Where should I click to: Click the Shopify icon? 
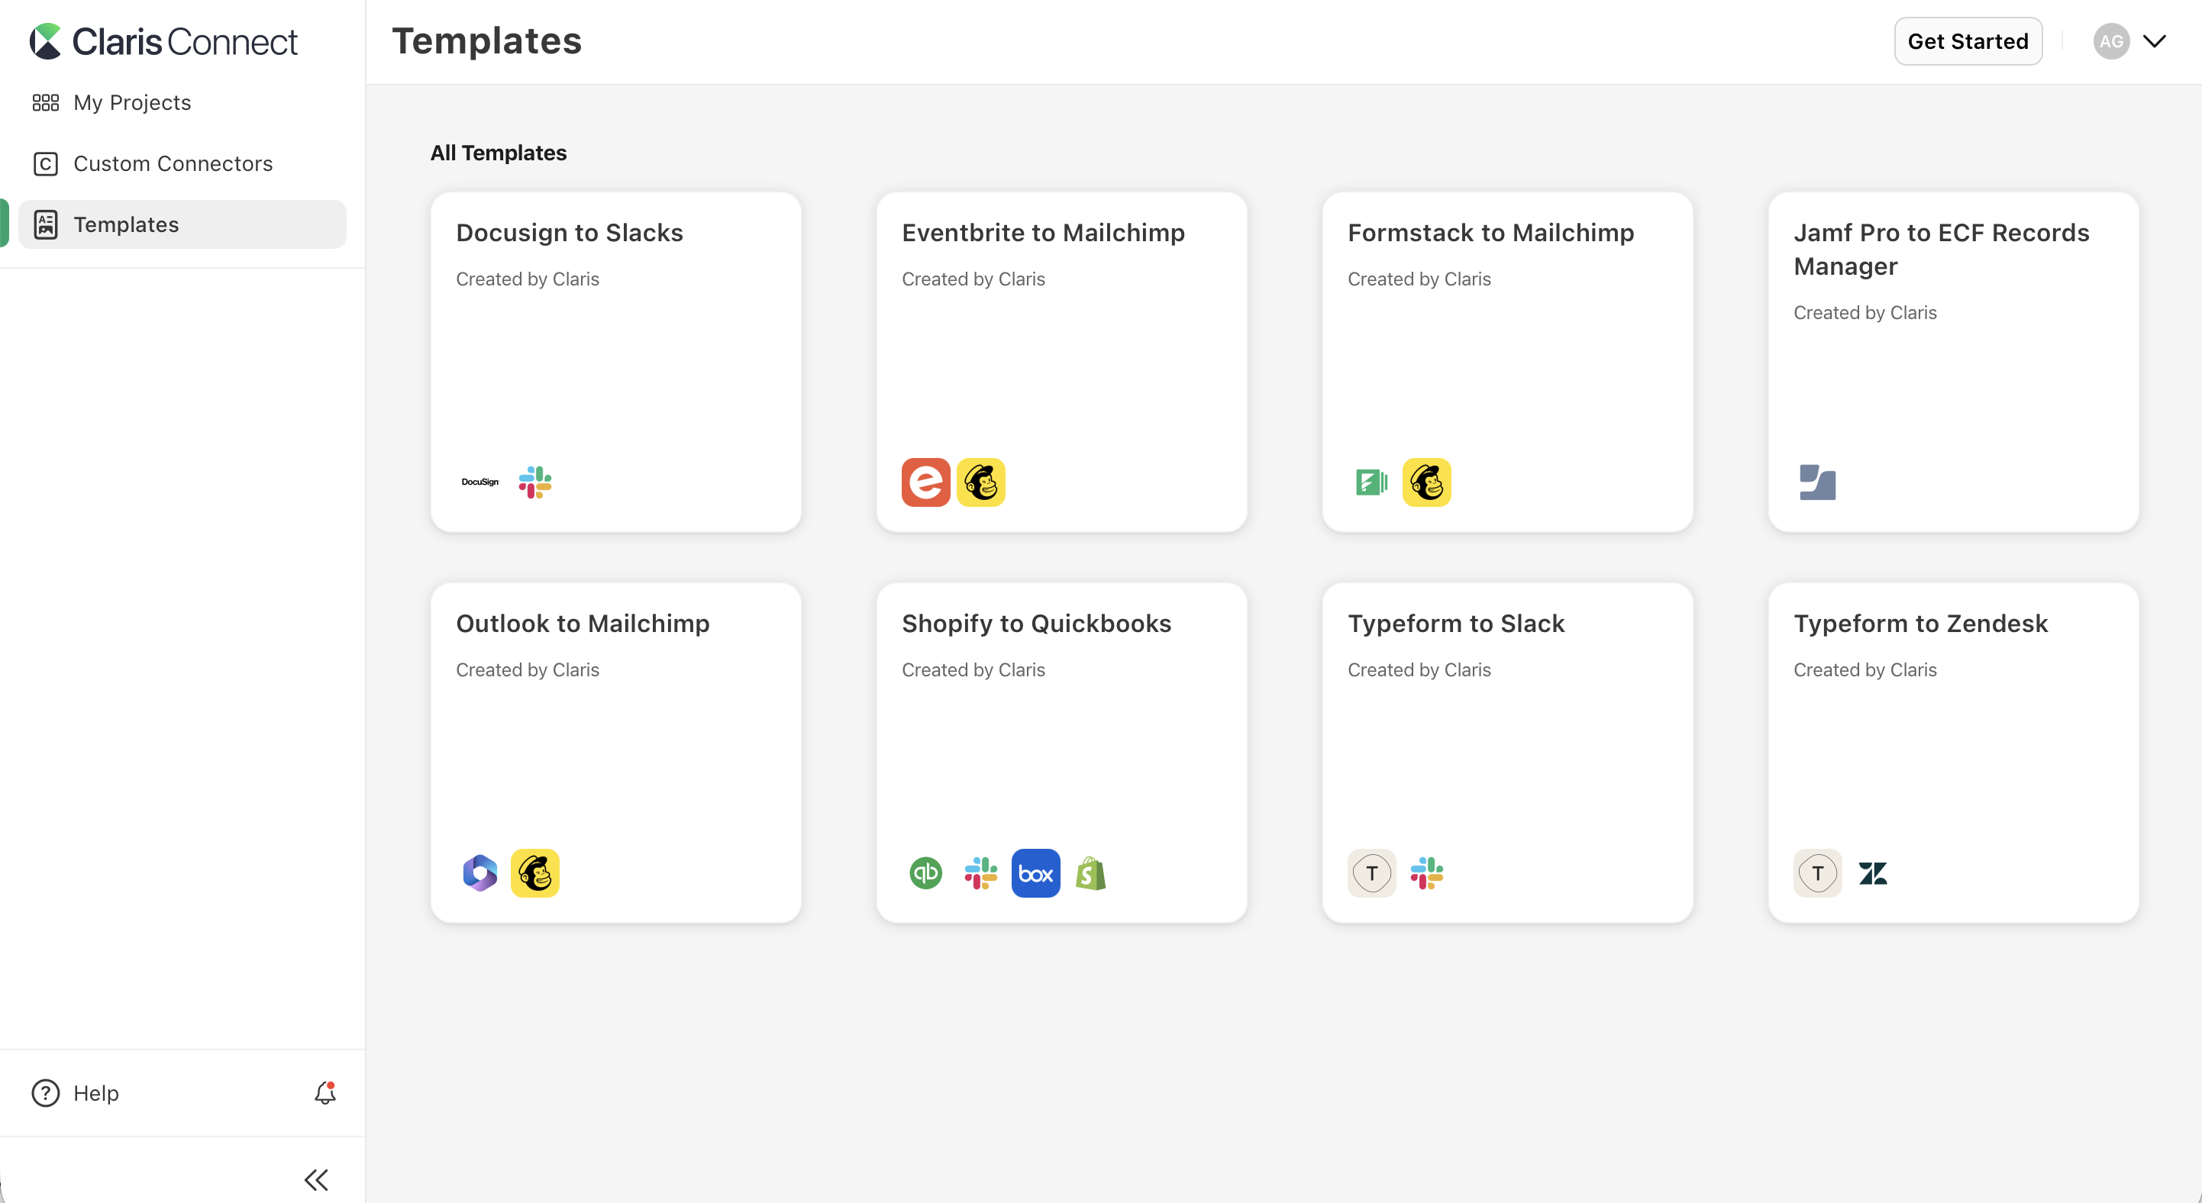[1091, 872]
